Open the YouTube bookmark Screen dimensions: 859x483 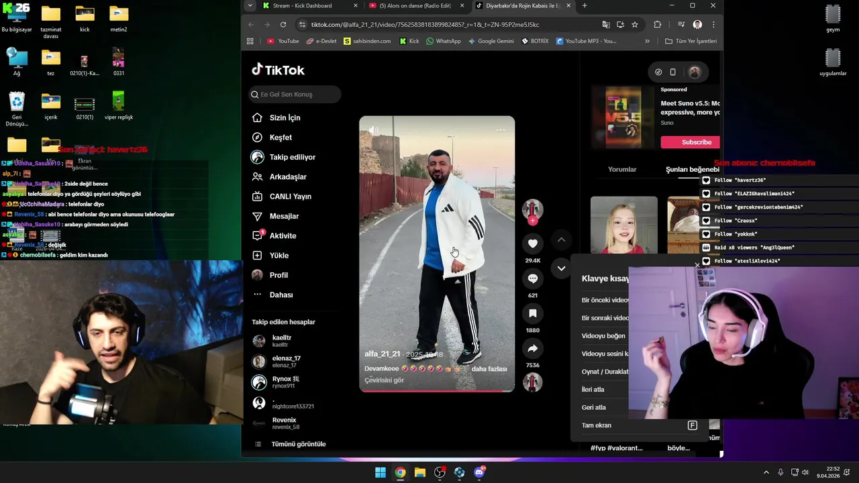coord(283,41)
